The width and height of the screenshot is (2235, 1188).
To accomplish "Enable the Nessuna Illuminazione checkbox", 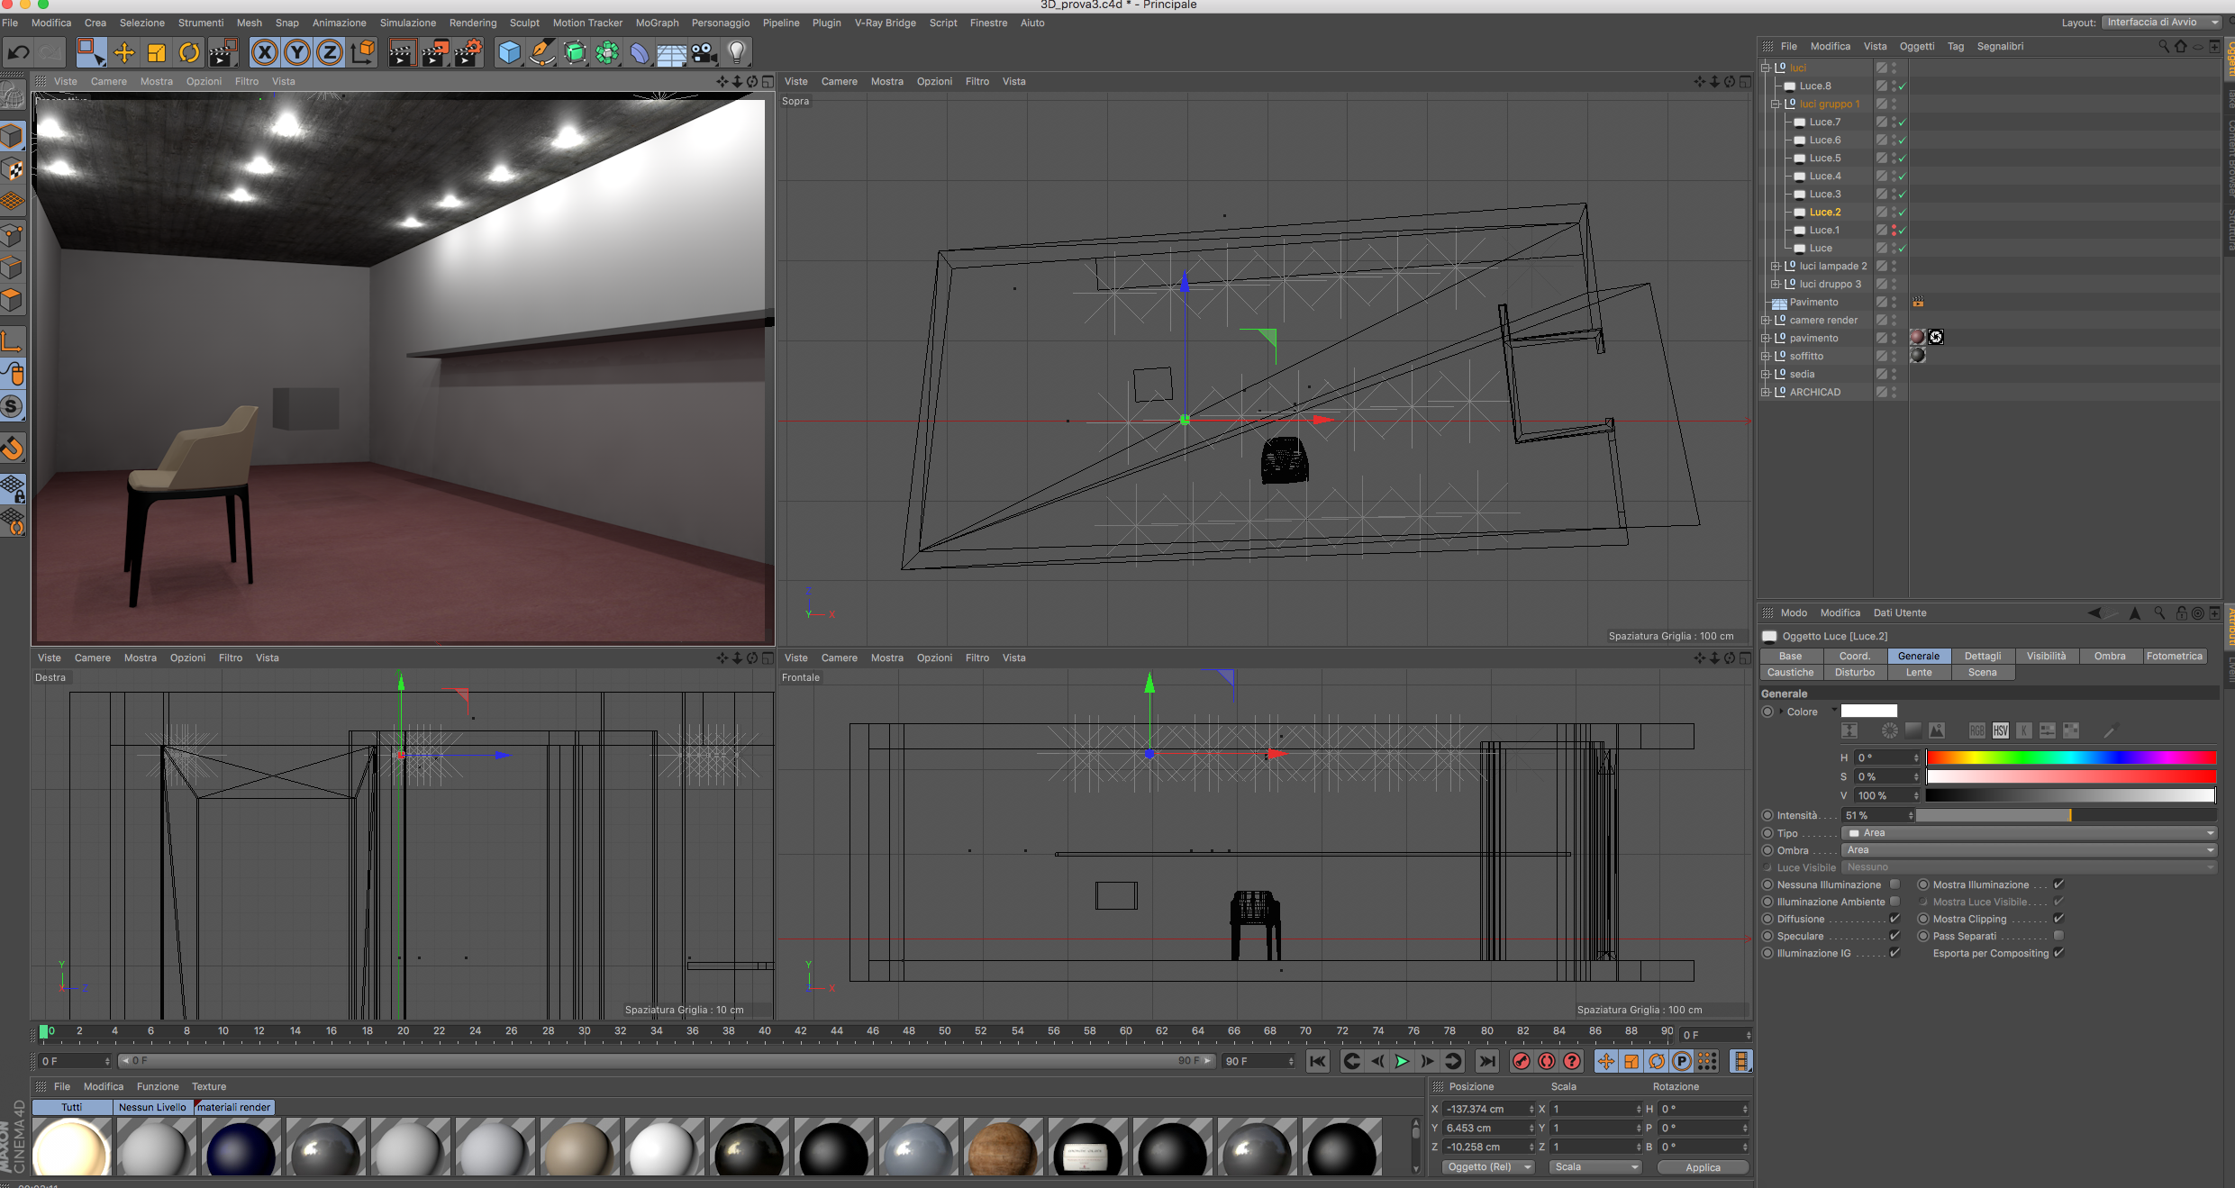I will pyautogui.click(x=1894, y=884).
